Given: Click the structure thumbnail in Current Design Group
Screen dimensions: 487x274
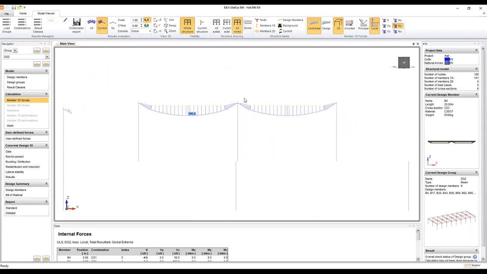Looking at the screenshot, I should tap(451, 220).
